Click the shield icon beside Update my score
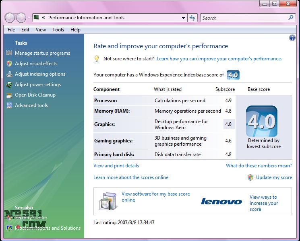Viewport: 300px width, 241px height. pyautogui.click(x=250, y=177)
